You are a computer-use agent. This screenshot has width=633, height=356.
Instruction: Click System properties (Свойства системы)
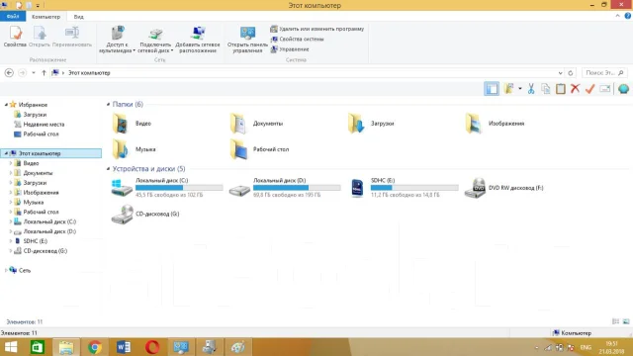(297, 40)
